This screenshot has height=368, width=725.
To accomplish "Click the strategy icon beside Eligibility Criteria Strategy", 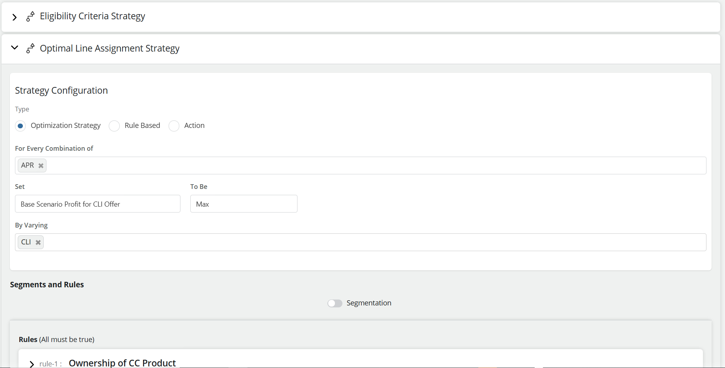I will [x=30, y=17].
